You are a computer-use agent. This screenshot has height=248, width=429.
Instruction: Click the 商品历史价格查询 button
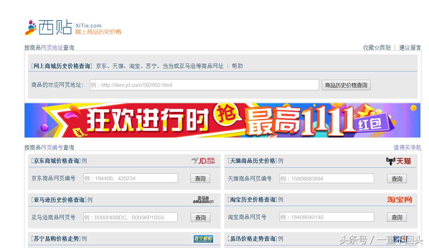point(346,85)
